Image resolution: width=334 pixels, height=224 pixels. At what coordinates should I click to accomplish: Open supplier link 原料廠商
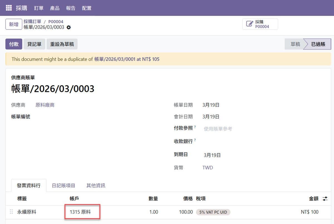tap(45, 105)
